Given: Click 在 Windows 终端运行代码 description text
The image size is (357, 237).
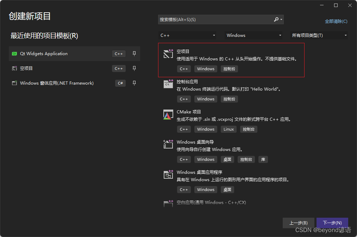Looking at the screenshot, I should pos(228,89).
